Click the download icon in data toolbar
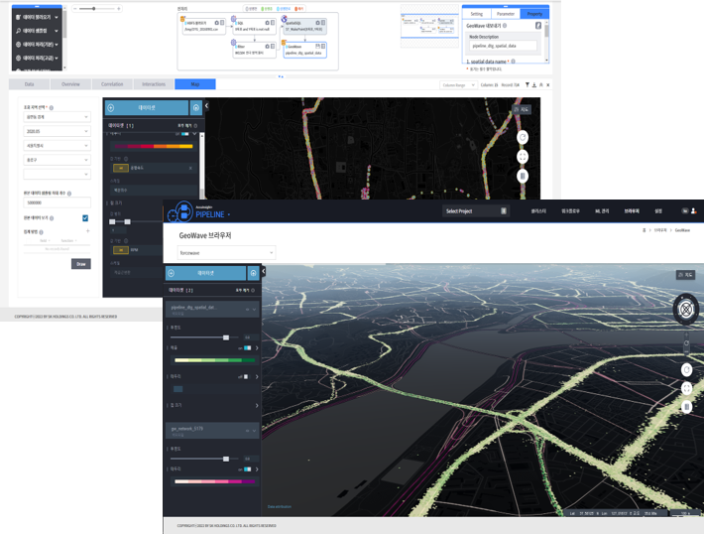704x534 pixels. click(x=534, y=85)
